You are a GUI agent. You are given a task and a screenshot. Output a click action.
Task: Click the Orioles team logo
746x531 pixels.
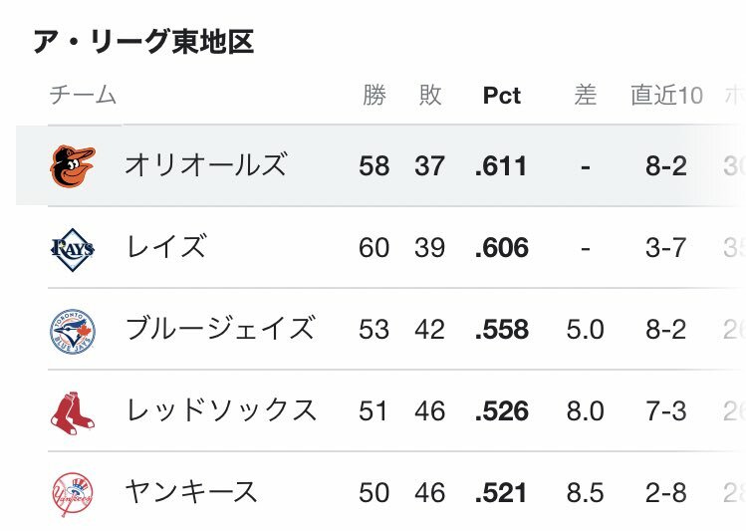click(73, 166)
